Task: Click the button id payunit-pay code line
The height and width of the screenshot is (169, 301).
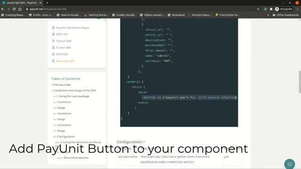Action: pyautogui.click(x=190, y=98)
